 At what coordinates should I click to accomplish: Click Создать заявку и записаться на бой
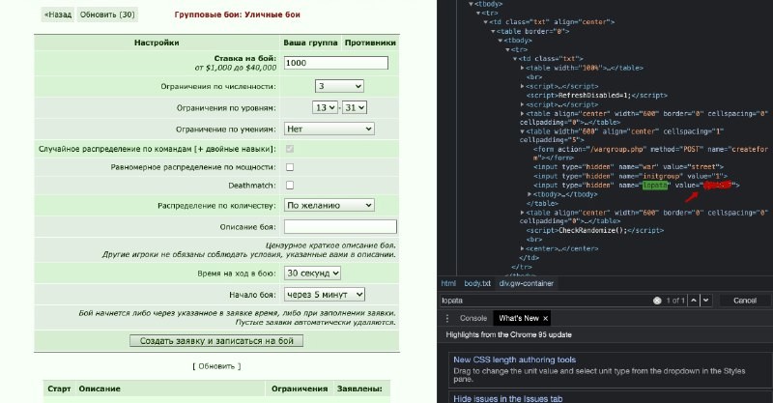(216, 341)
